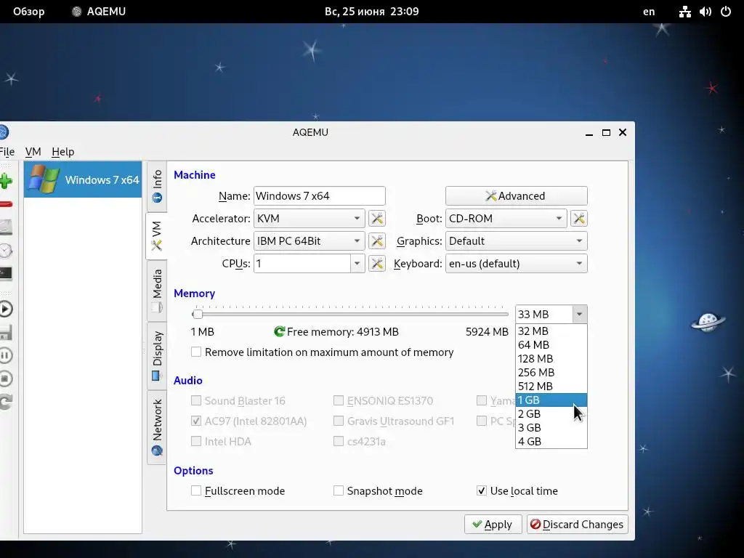
Task: Open the File menu
Action: click(7, 152)
